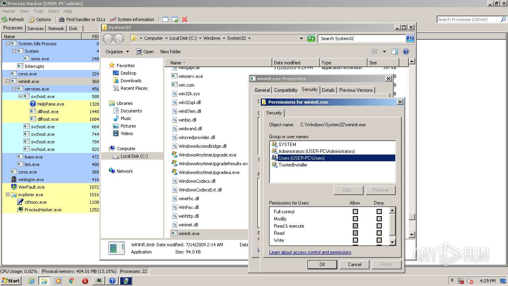508x286 pixels.
Task: Check Deny for Full control
Action: 379,212
